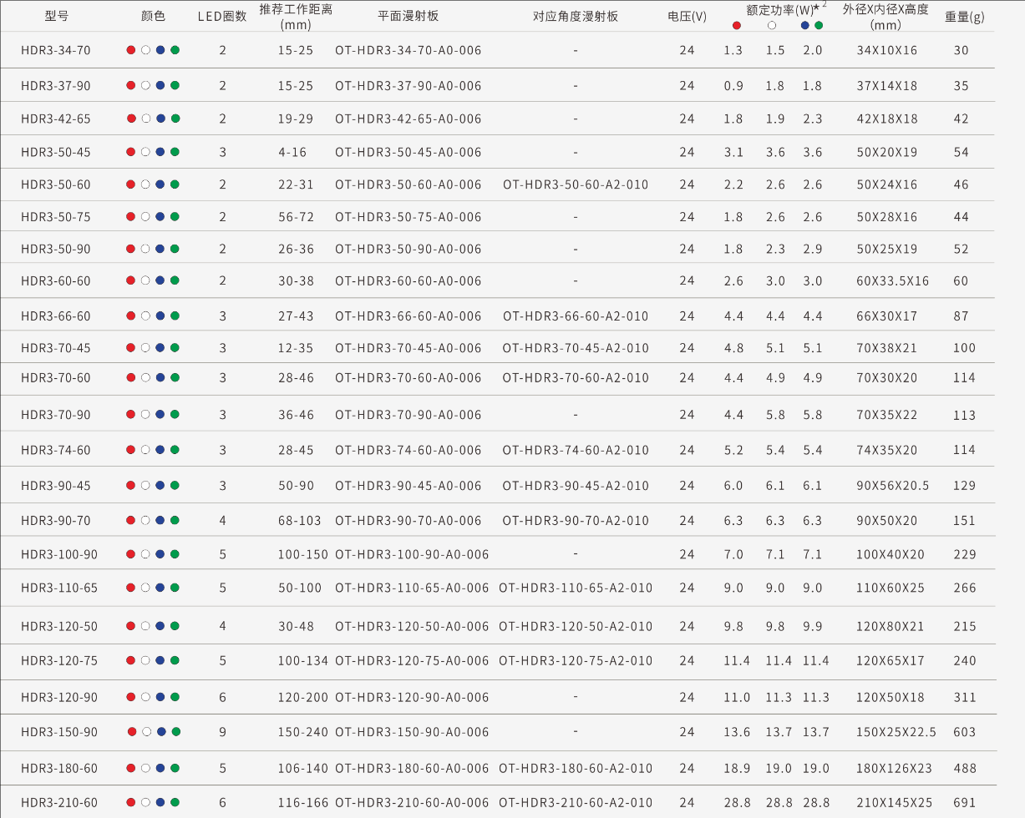The image size is (1025, 818).
Task: Click the red dot in the rated power header
Action: [x=736, y=25]
